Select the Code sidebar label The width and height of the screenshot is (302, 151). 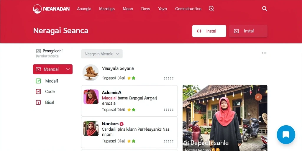point(50,91)
